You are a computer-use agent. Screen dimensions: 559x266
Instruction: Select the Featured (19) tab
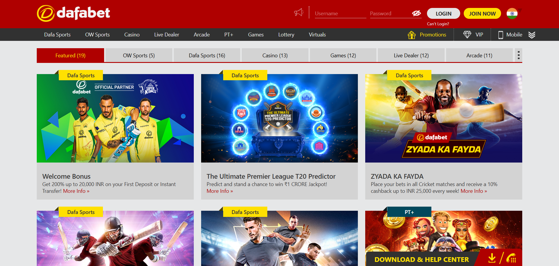click(70, 55)
